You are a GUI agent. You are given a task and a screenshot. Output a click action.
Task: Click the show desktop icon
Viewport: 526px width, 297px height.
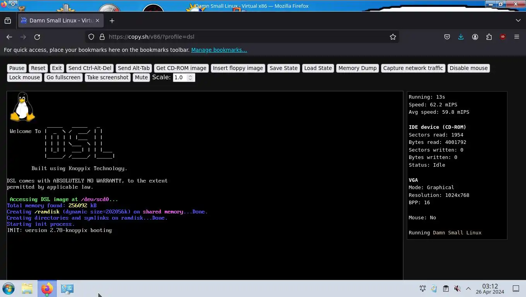pyautogui.click(x=516, y=288)
